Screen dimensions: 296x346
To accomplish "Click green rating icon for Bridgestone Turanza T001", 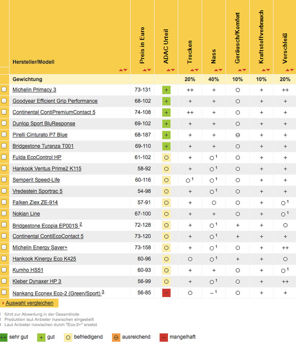I will coord(166,147).
